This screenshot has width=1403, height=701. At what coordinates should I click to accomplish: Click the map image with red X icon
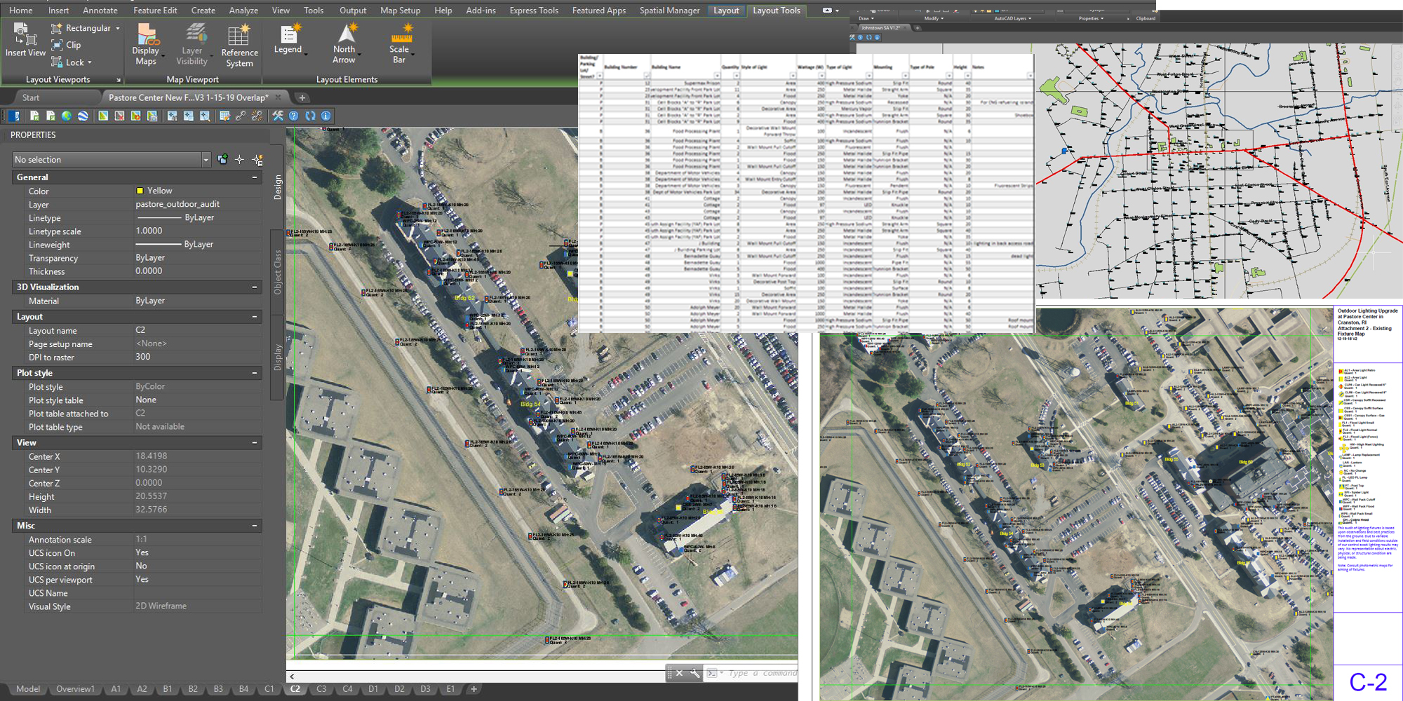pyautogui.click(x=119, y=116)
